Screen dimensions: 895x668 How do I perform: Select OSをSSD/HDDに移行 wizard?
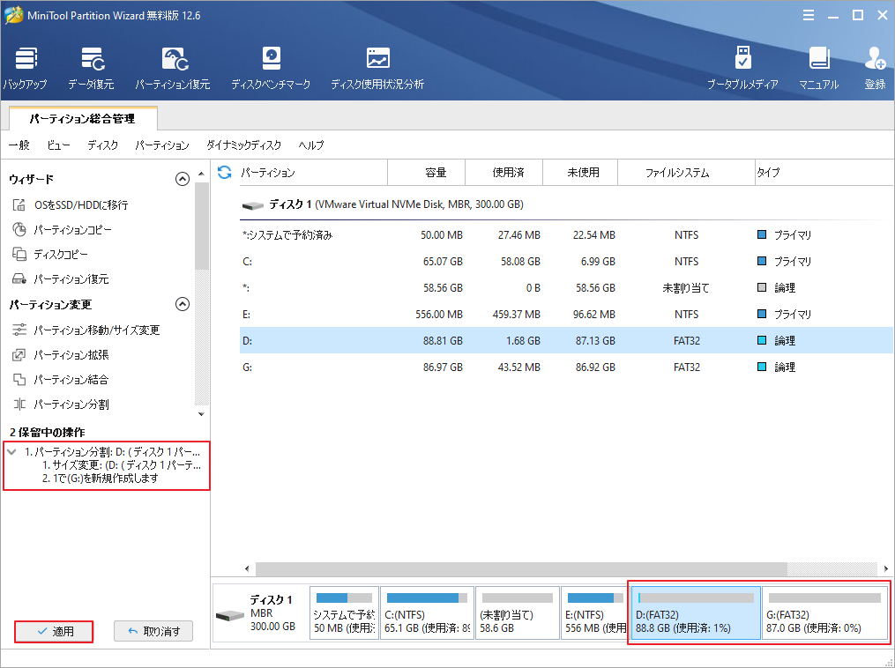(x=66, y=204)
